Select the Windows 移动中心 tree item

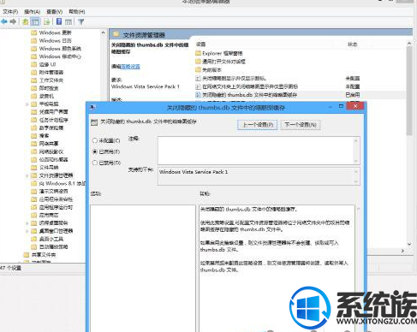60,56
